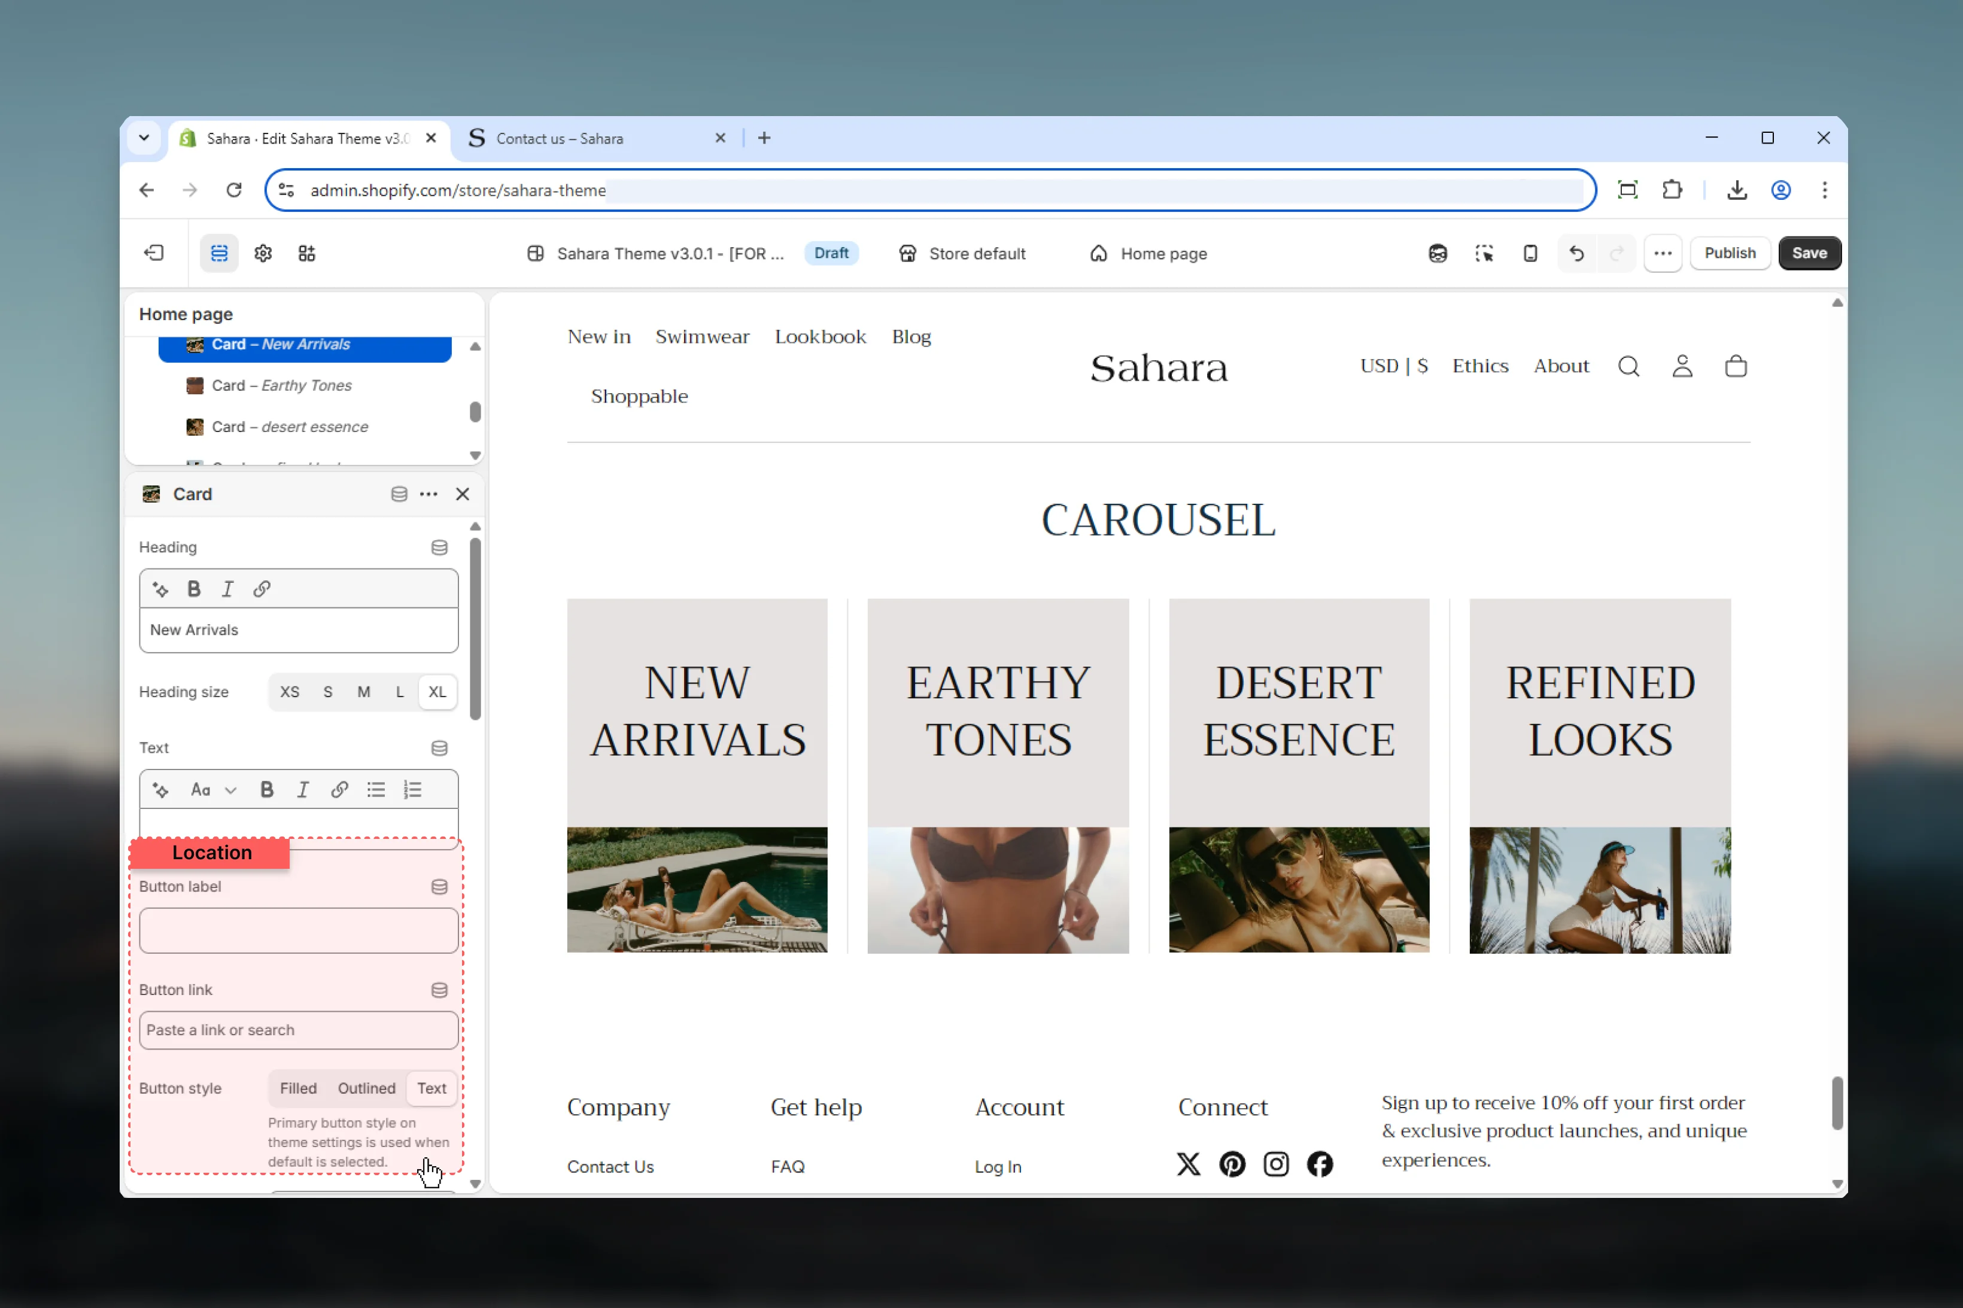Viewport: 1963px width, 1308px height.
Task: Apply italic in Text editor
Action: (x=302, y=789)
